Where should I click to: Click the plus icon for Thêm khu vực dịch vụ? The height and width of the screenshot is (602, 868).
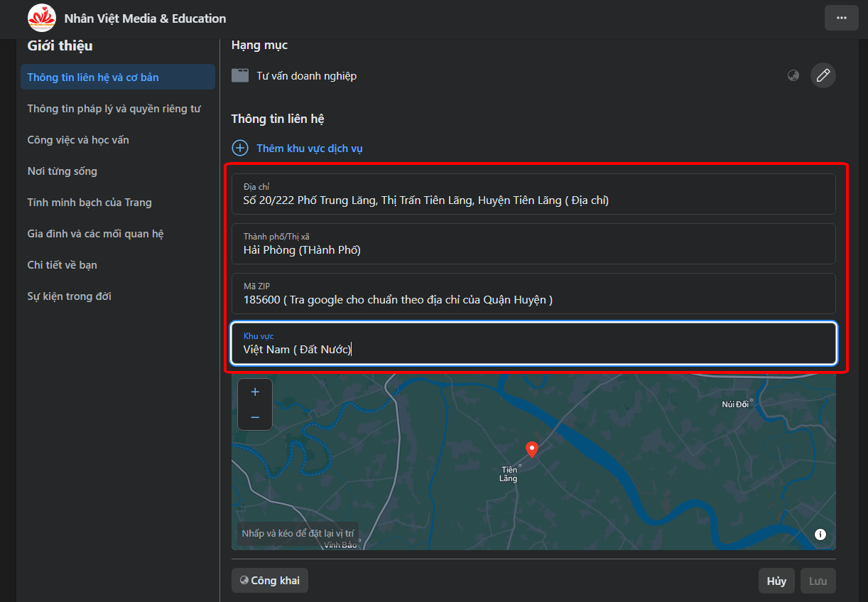(240, 148)
